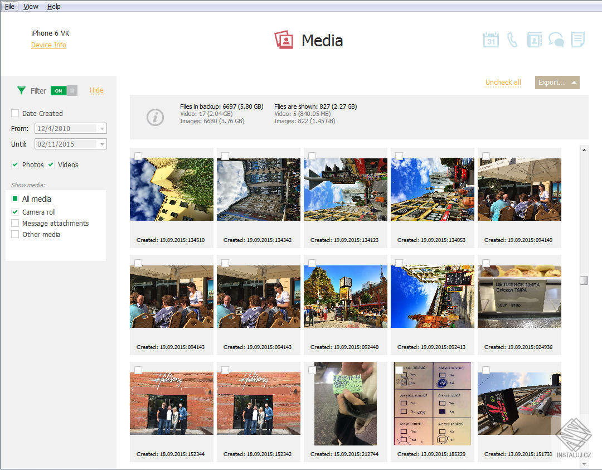Image resolution: width=602 pixels, height=470 pixels.
Task: Enable the Date Created checkbox
Action: tap(14, 113)
